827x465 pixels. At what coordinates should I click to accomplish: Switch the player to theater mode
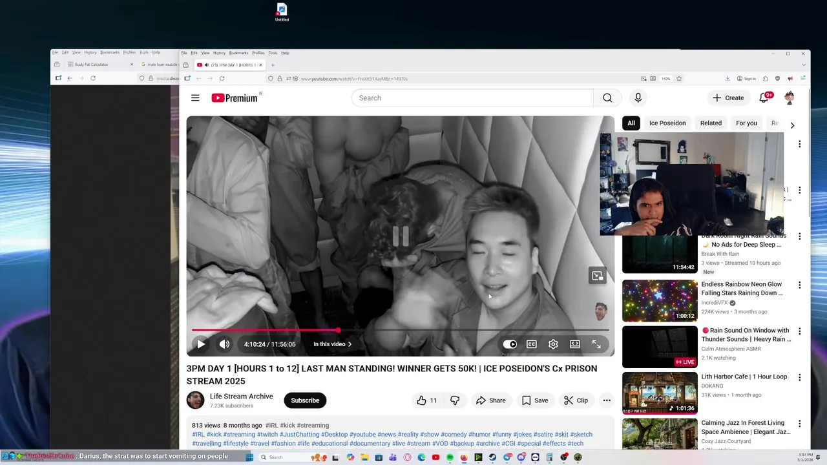pyautogui.click(x=574, y=344)
